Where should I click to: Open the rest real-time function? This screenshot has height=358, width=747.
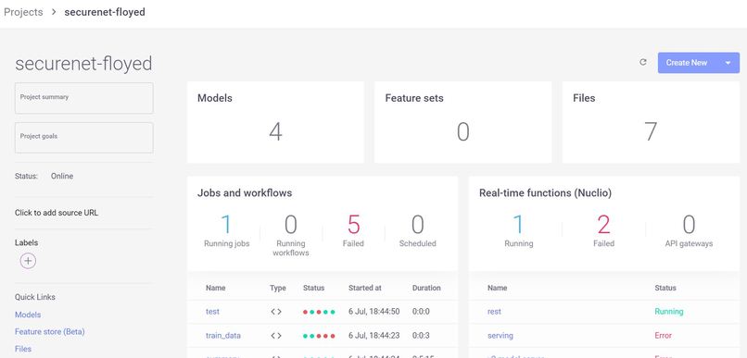click(x=494, y=312)
